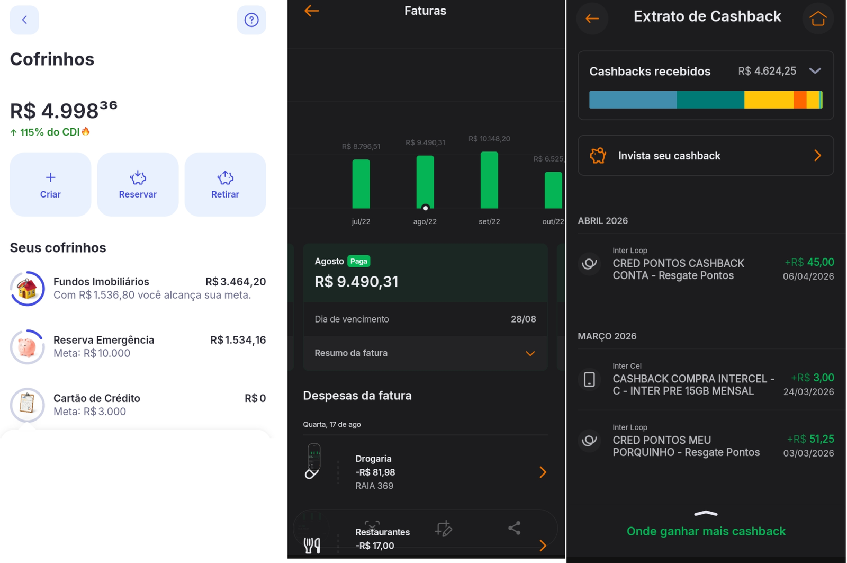
Task: Expand the Cashbacks recebidos dropdown
Action: 815,71
